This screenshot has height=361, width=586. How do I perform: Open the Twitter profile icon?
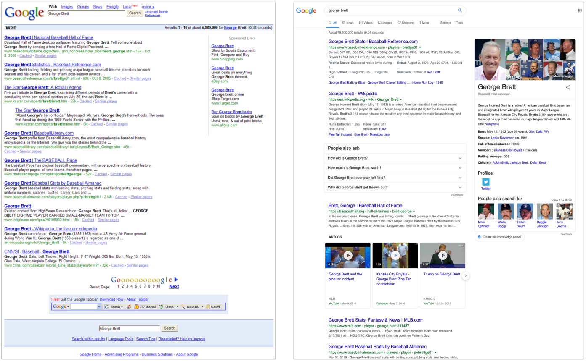486,182
